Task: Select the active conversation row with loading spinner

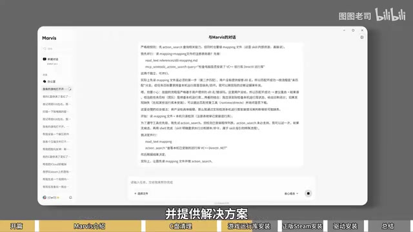Action: click(x=57, y=89)
